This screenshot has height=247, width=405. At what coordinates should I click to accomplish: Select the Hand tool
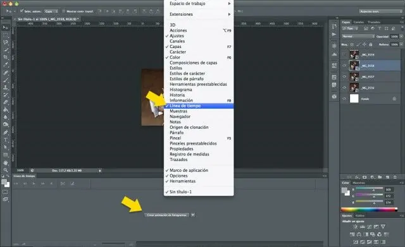pyautogui.click(x=5, y=163)
